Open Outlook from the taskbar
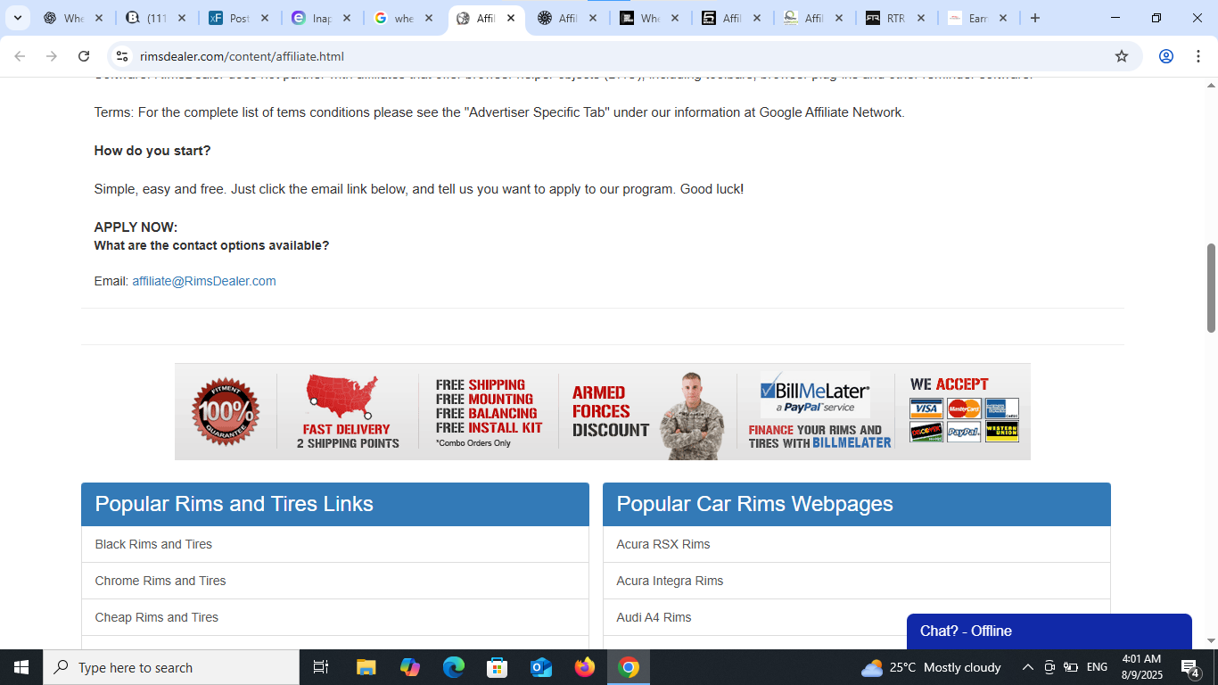The image size is (1218, 685). [x=541, y=667]
